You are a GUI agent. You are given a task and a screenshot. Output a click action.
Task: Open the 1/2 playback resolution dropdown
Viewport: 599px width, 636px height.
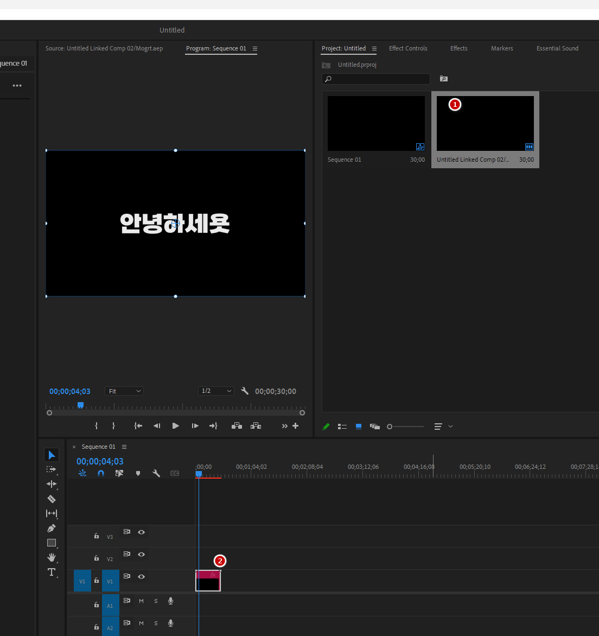coord(216,391)
